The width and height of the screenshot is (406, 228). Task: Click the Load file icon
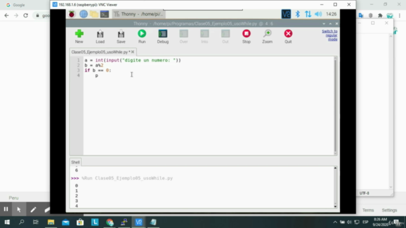[100, 36]
